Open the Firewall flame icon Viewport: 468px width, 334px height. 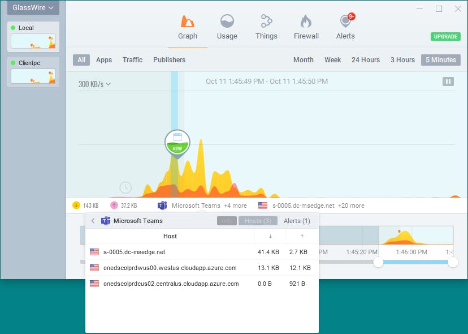[x=306, y=22]
